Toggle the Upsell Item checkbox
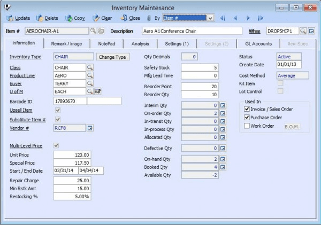Viewport: 321px width, 225px height. [x=58, y=110]
